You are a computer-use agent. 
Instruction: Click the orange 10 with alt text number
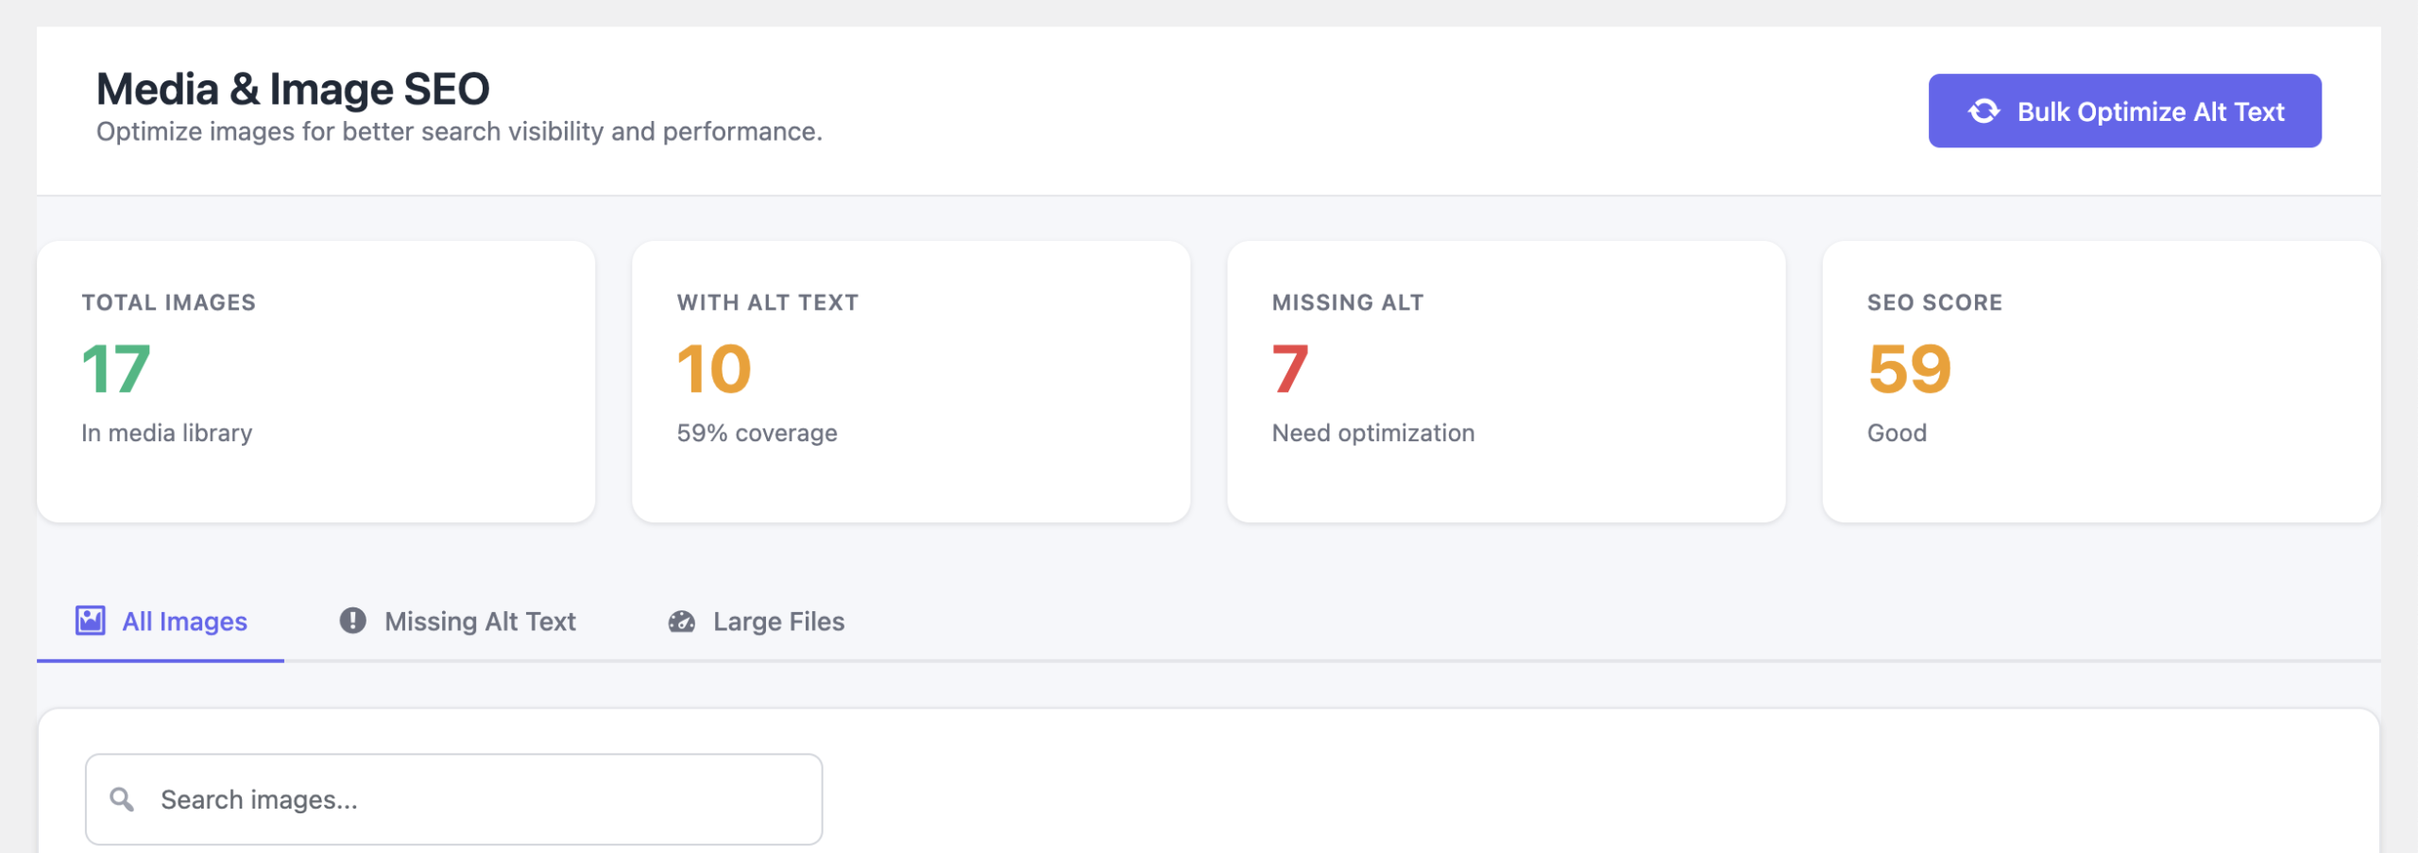pyautogui.click(x=714, y=368)
